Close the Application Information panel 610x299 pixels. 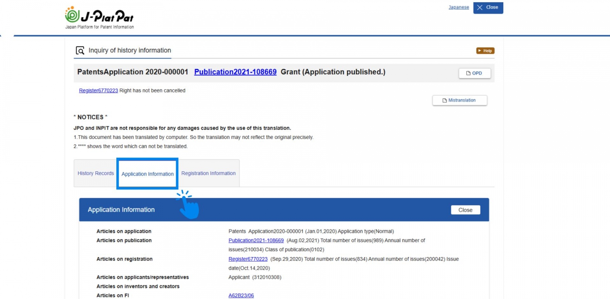click(x=465, y=210)
